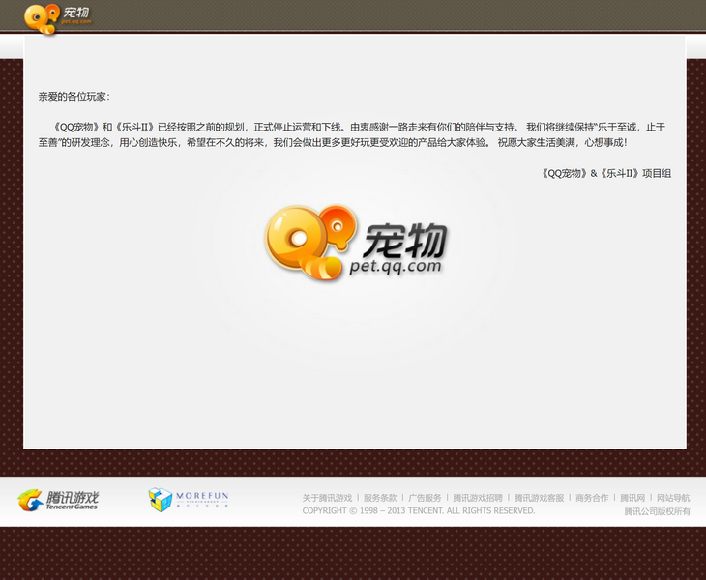Visit the 腾讯游戏客服 link
This screenshot has height=580, width=706.
[539, 498]
